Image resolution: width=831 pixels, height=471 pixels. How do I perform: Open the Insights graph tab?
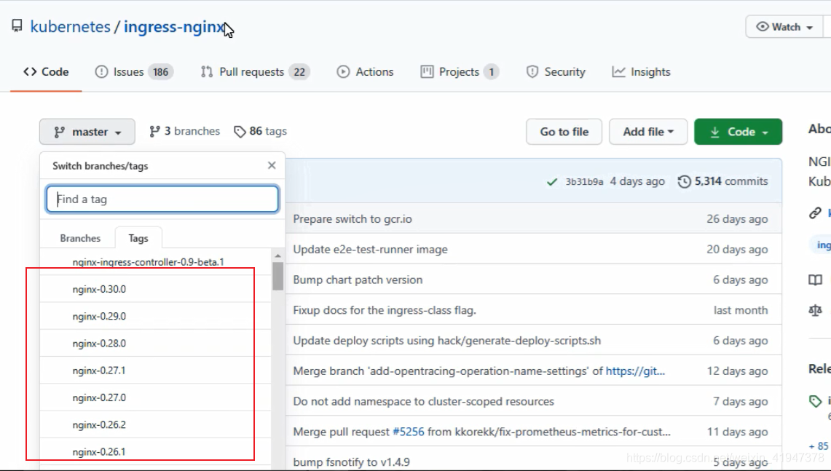(x=641, y=72)
